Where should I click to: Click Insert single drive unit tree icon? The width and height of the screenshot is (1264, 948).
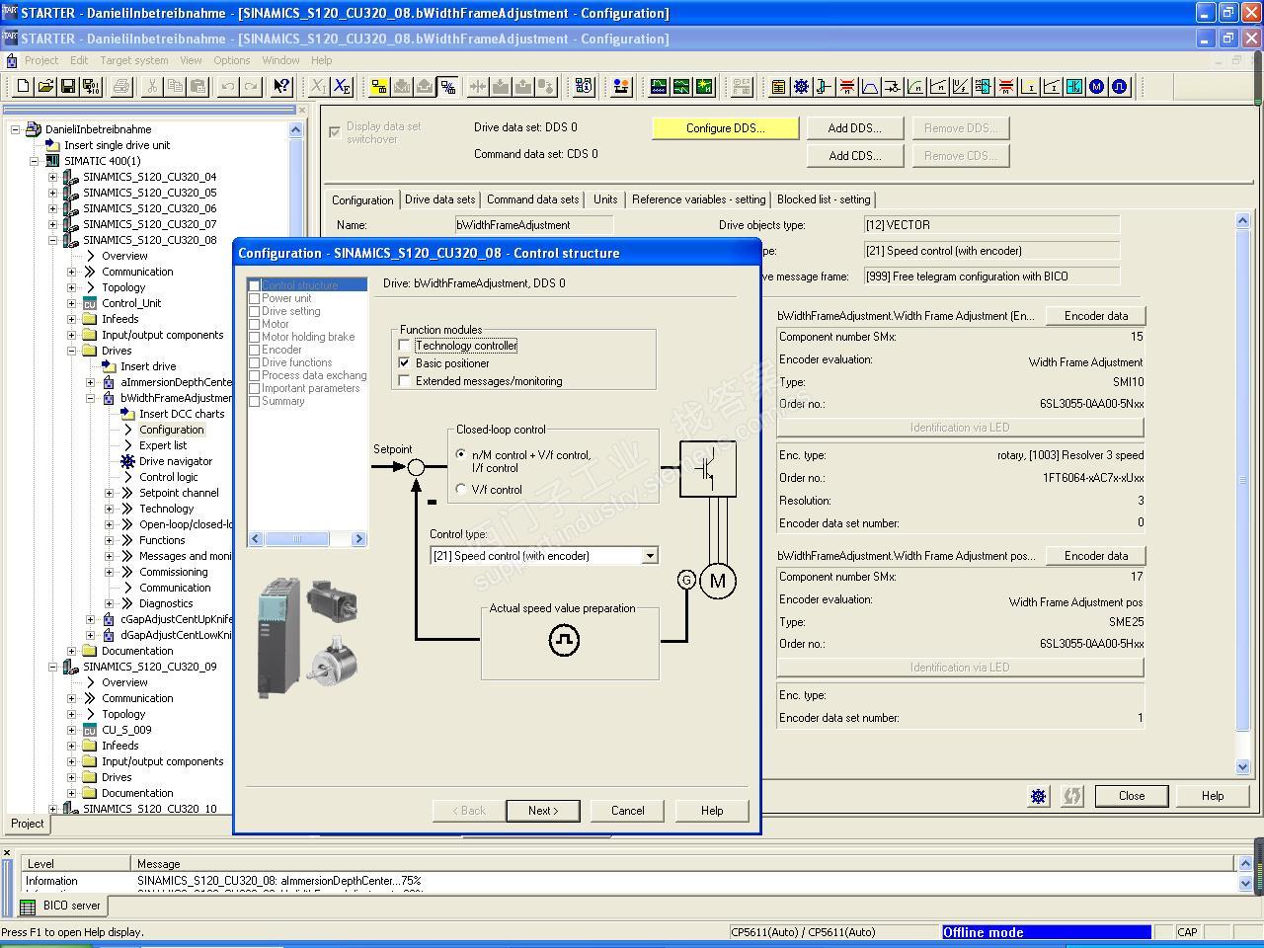53,145
